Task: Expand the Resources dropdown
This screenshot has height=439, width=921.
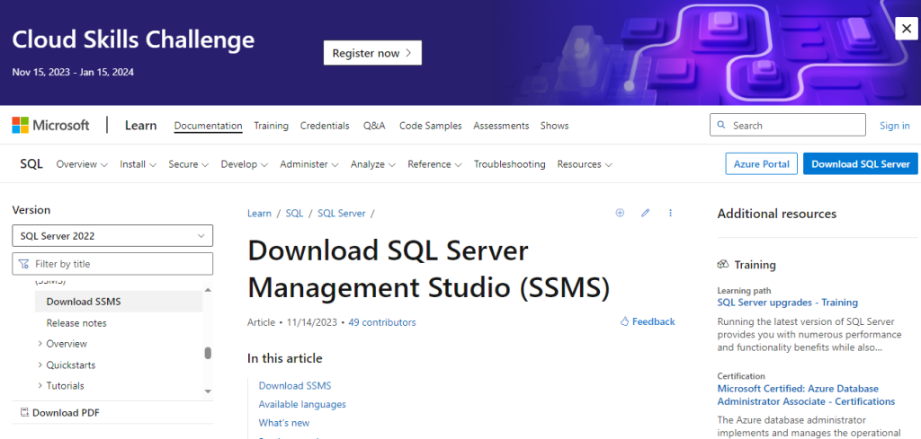Action: pyautogui.click(x=585, y=164)
